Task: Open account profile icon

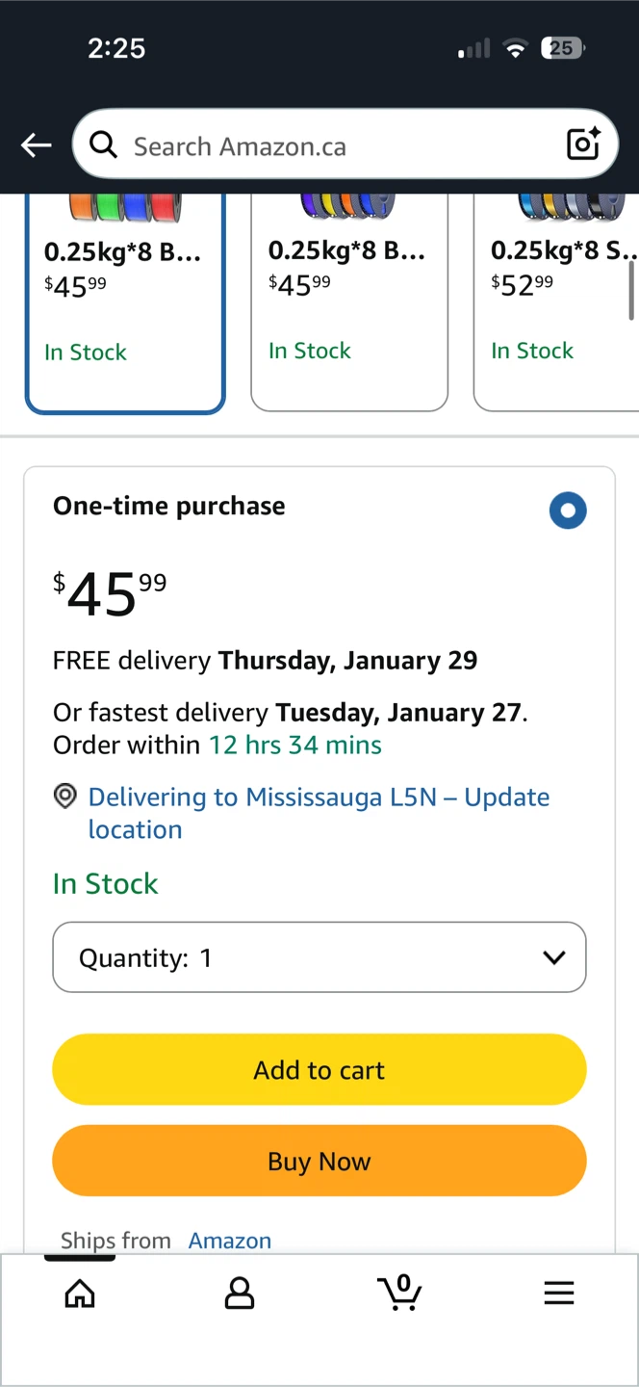Action: [x=240, y=1293]
